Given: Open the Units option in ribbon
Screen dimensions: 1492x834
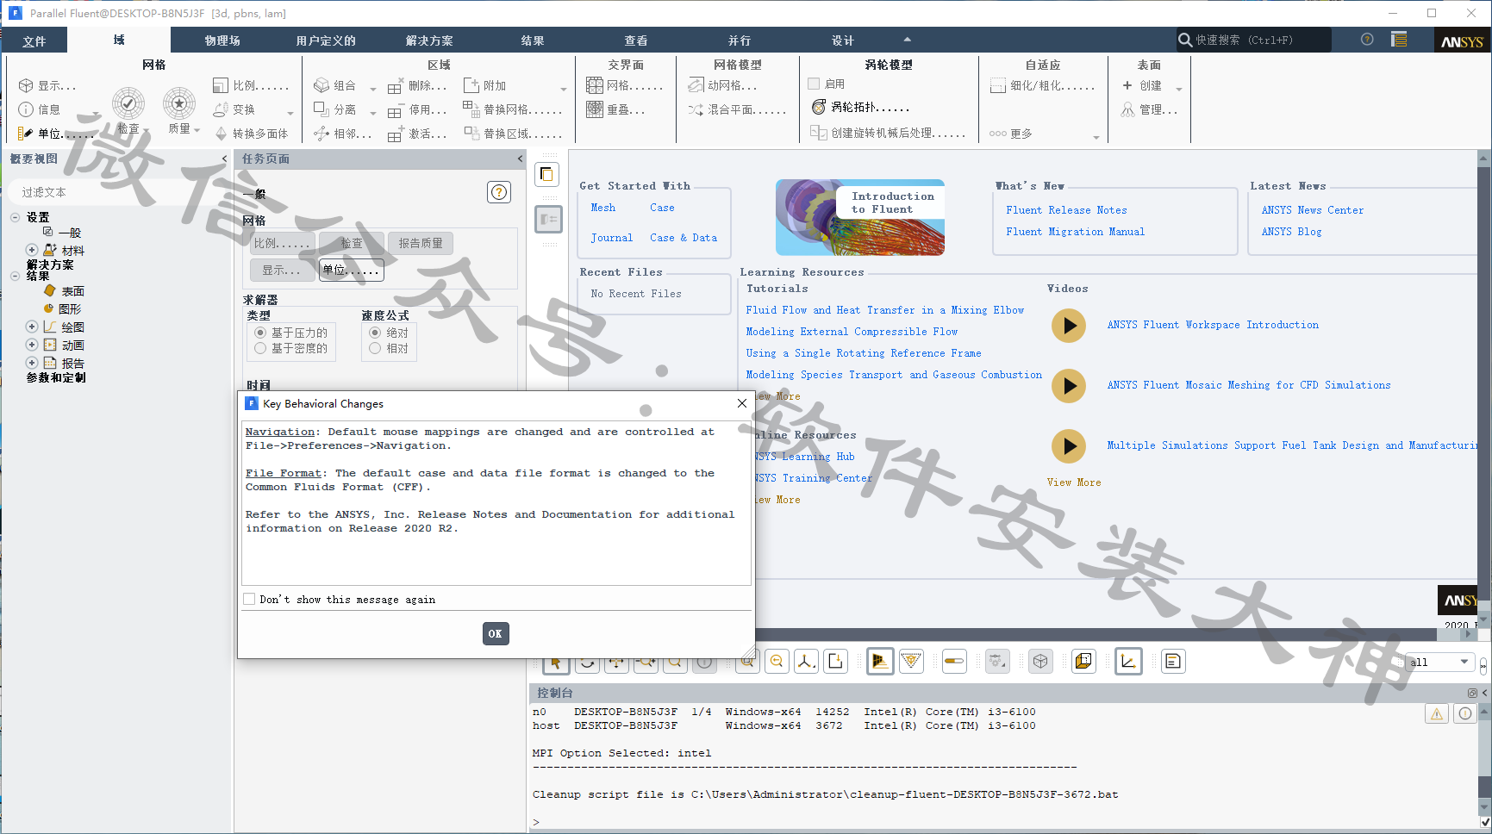Looking at the screenshot, I should point(56,134).
